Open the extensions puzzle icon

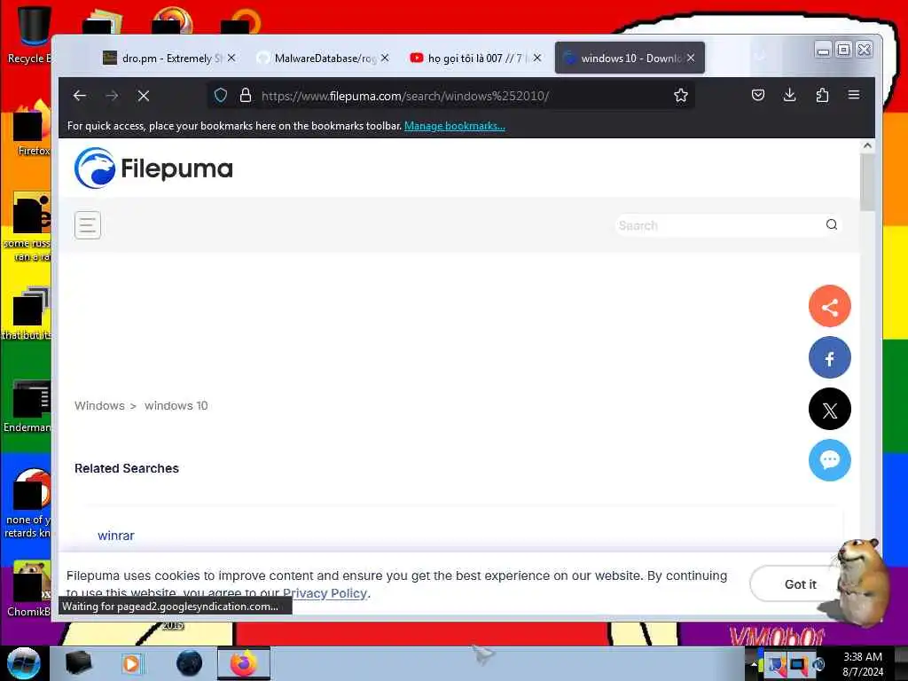coord(822,95)
